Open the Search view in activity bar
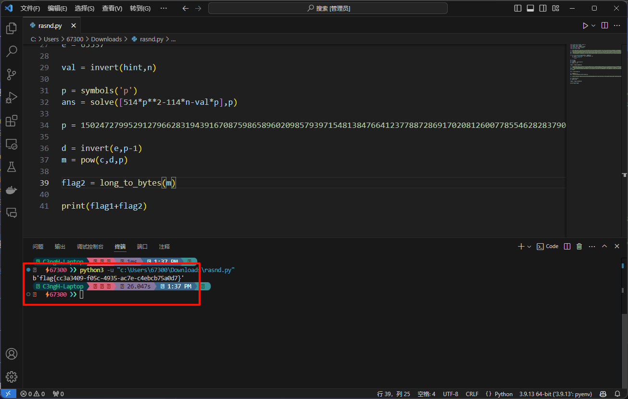 coord(12,51)
